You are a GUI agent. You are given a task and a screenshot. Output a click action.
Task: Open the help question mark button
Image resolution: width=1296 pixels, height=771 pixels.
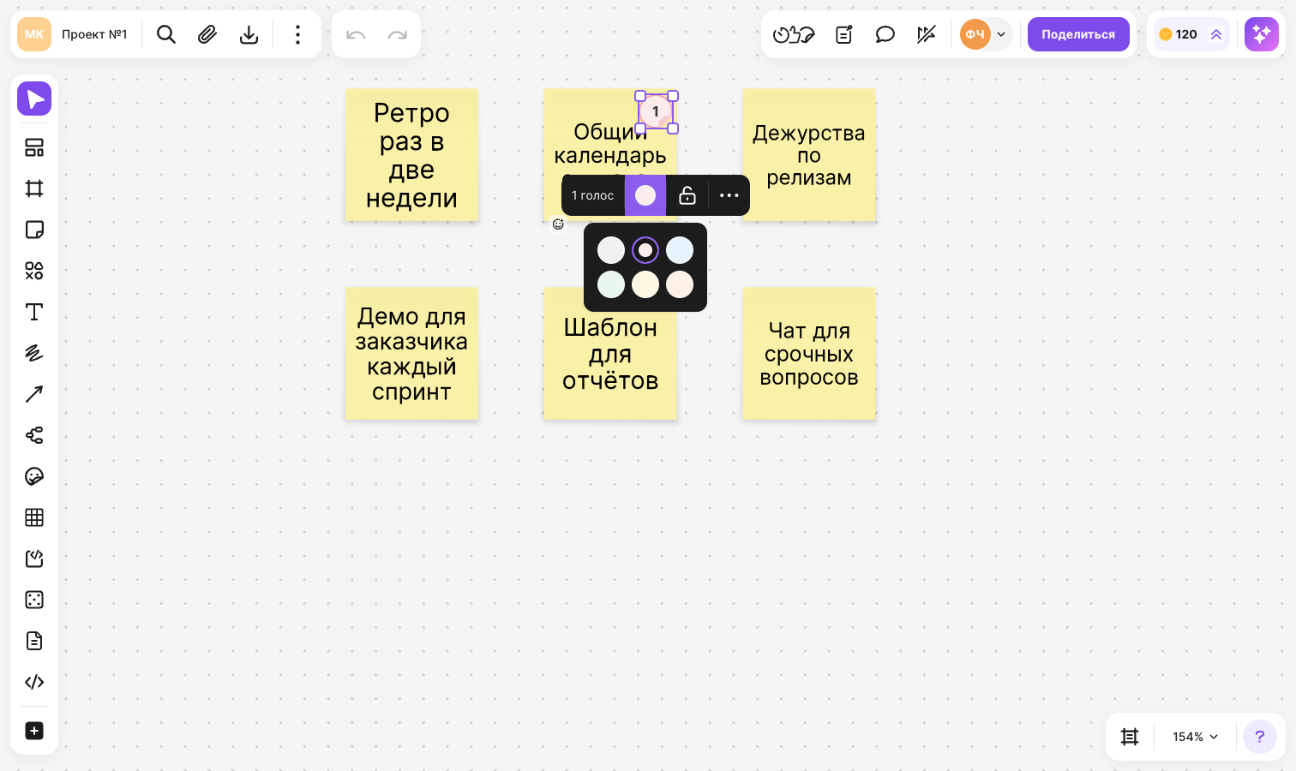pos(1260,737)
